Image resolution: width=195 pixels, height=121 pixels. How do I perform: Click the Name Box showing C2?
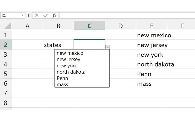point(11,16)
